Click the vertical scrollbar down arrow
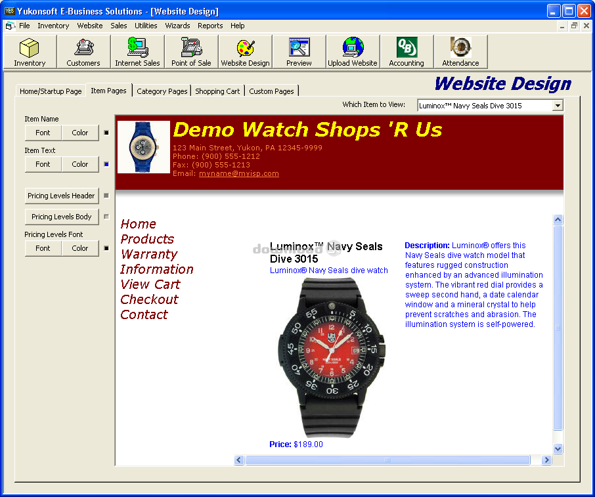Viewport: 595px width, 497px height. [x=558, y=449]
